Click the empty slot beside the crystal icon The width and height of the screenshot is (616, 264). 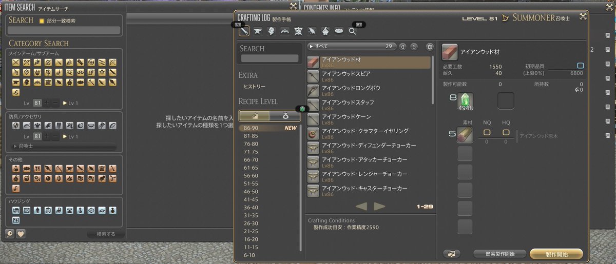(x=506, y=101)
